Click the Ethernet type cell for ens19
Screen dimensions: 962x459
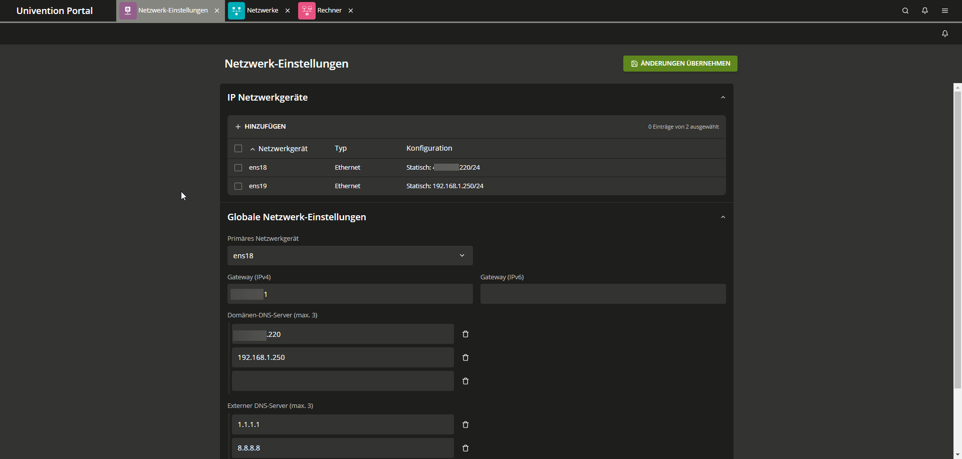coord(348,186)
